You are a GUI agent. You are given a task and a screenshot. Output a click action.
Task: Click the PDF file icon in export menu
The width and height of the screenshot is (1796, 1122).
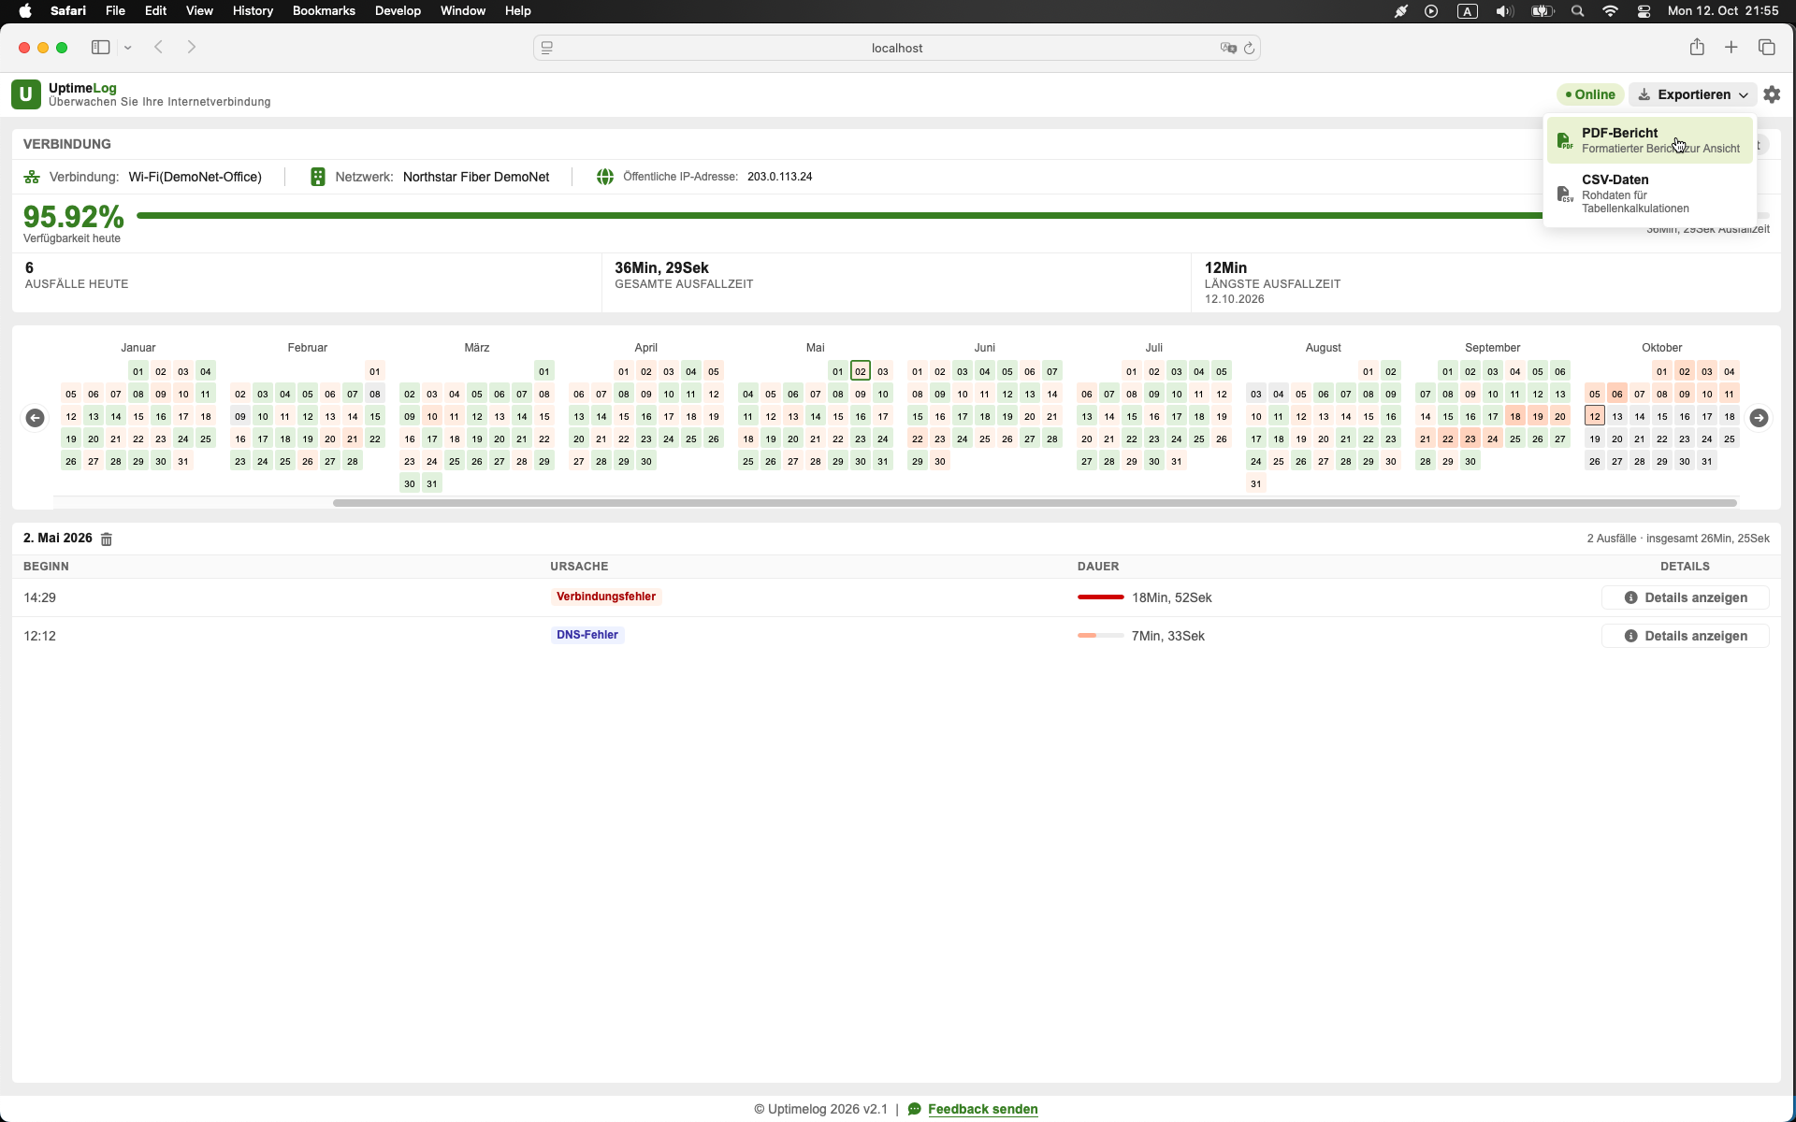[1564, 141]
